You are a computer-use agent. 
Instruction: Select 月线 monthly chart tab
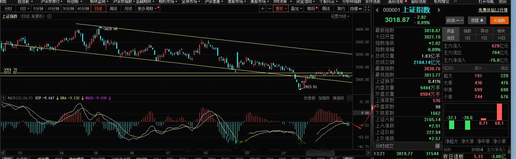pos(128,9)
